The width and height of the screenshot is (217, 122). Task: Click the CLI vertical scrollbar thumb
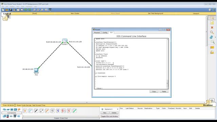click(167, 83)
